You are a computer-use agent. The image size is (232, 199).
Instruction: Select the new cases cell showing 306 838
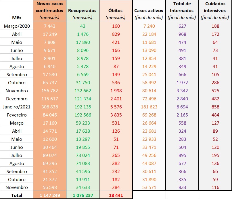pos(49,107)
